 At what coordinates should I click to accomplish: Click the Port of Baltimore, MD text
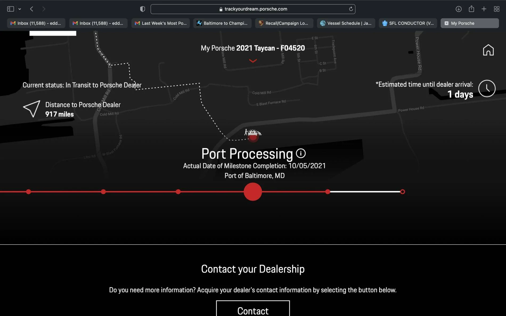click(254, 176)
